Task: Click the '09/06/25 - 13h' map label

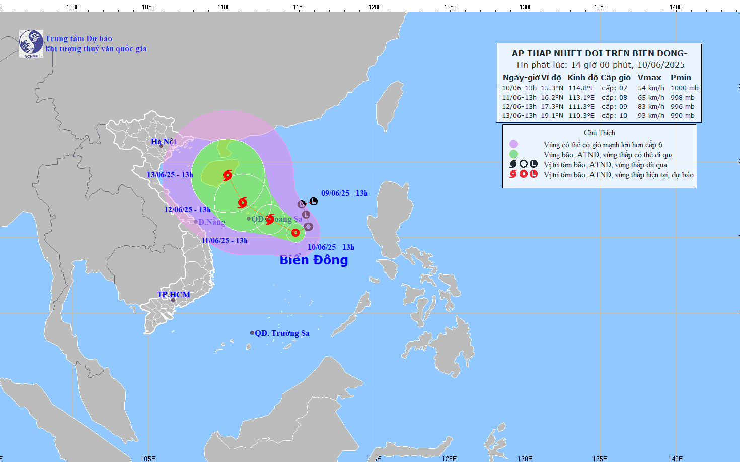Action: (344, 193)
